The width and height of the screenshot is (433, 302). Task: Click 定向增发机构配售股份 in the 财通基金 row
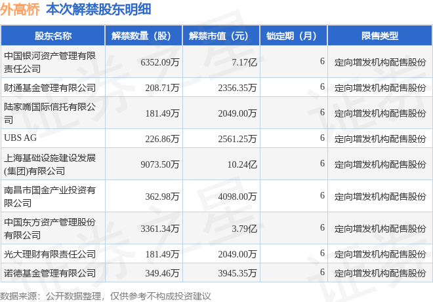[381, 88]
